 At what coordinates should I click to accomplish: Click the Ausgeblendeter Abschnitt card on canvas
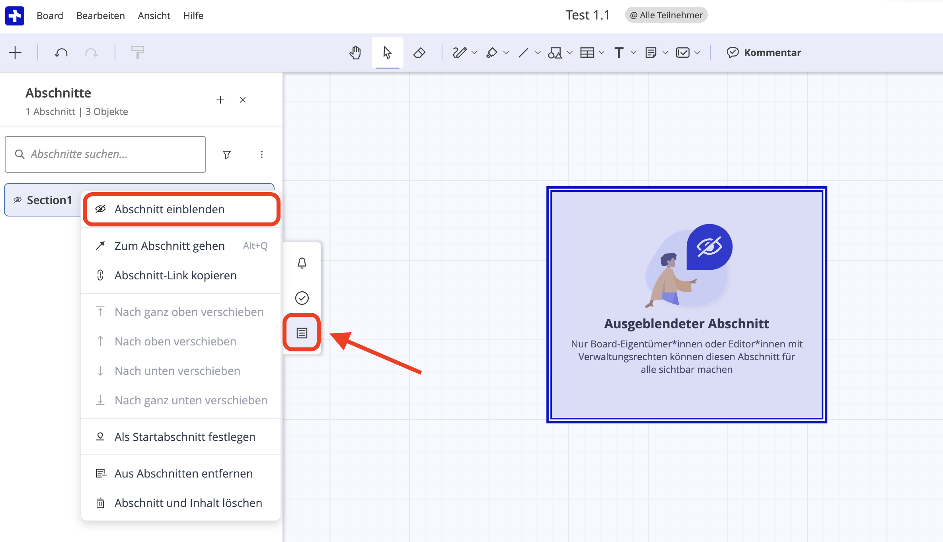(x=687, y=305)
